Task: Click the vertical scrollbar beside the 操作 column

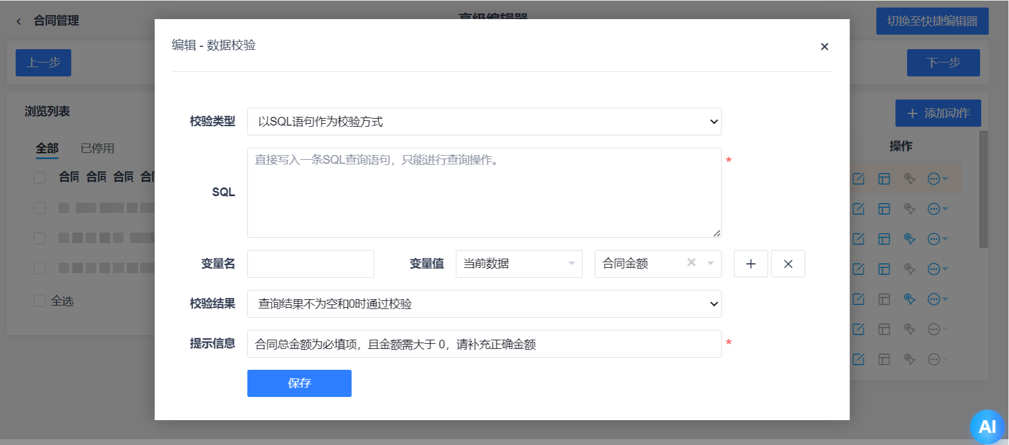Action: click(x=983, y=189)
